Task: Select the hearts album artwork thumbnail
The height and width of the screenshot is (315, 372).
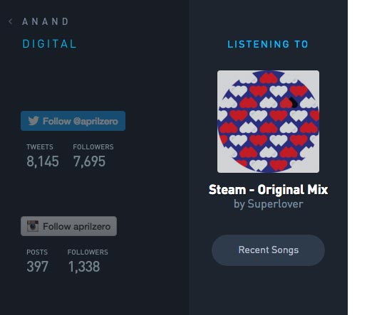Action: (268, 122)
